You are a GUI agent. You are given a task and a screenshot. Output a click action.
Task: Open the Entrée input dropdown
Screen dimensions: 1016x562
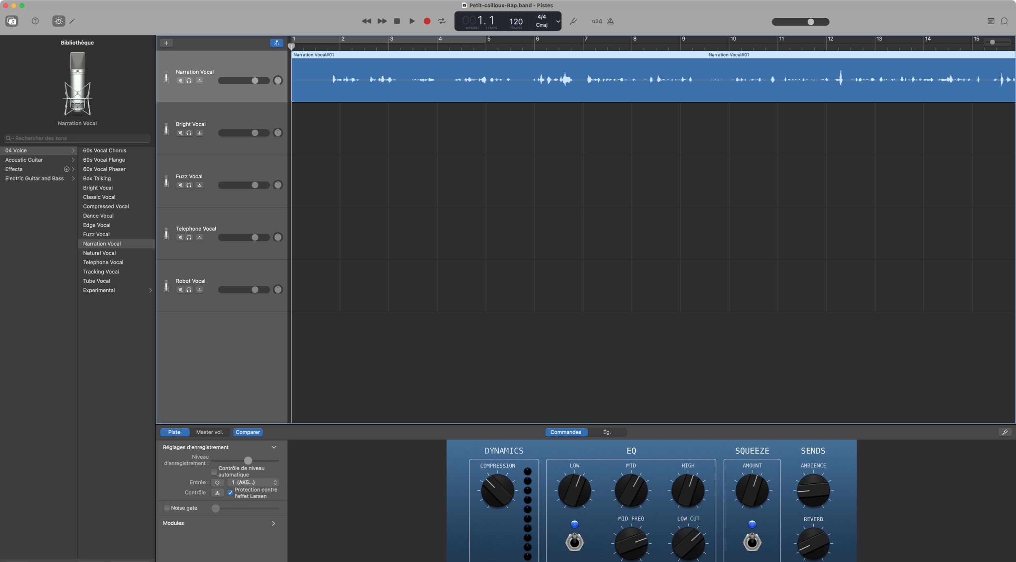253,482
